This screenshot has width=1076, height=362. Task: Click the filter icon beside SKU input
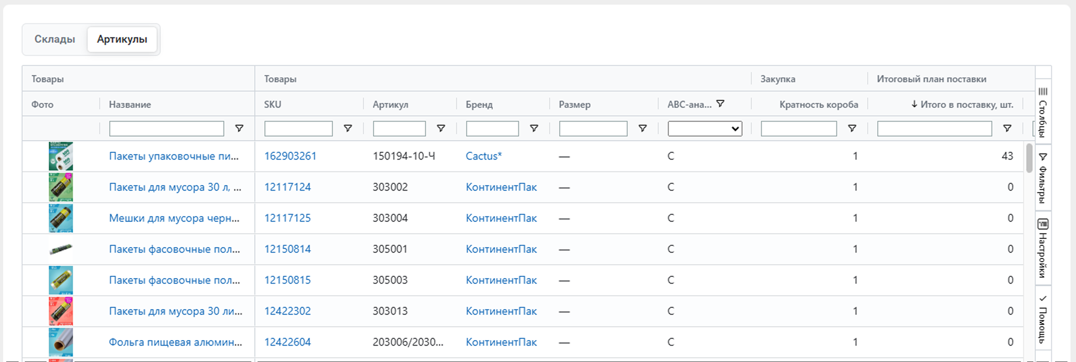click(348, 128)
